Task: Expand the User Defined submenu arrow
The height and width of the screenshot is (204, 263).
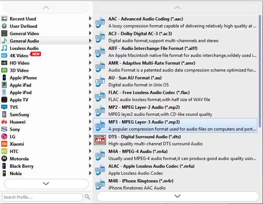Action: point(90,26)
